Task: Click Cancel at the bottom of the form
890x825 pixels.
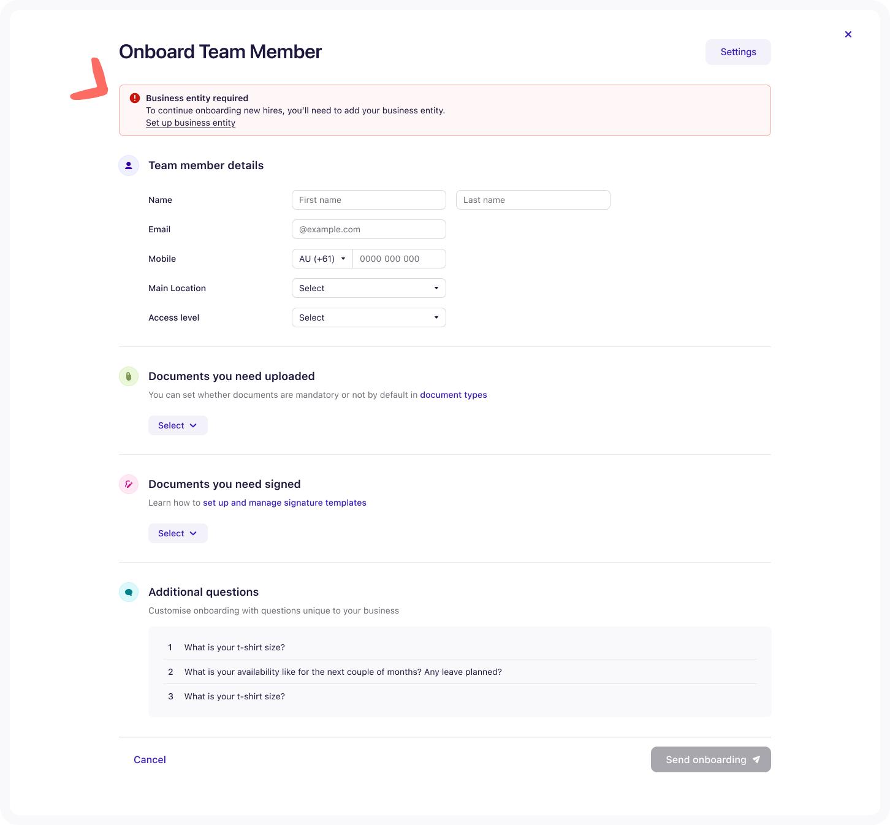Action: (150, 759)
